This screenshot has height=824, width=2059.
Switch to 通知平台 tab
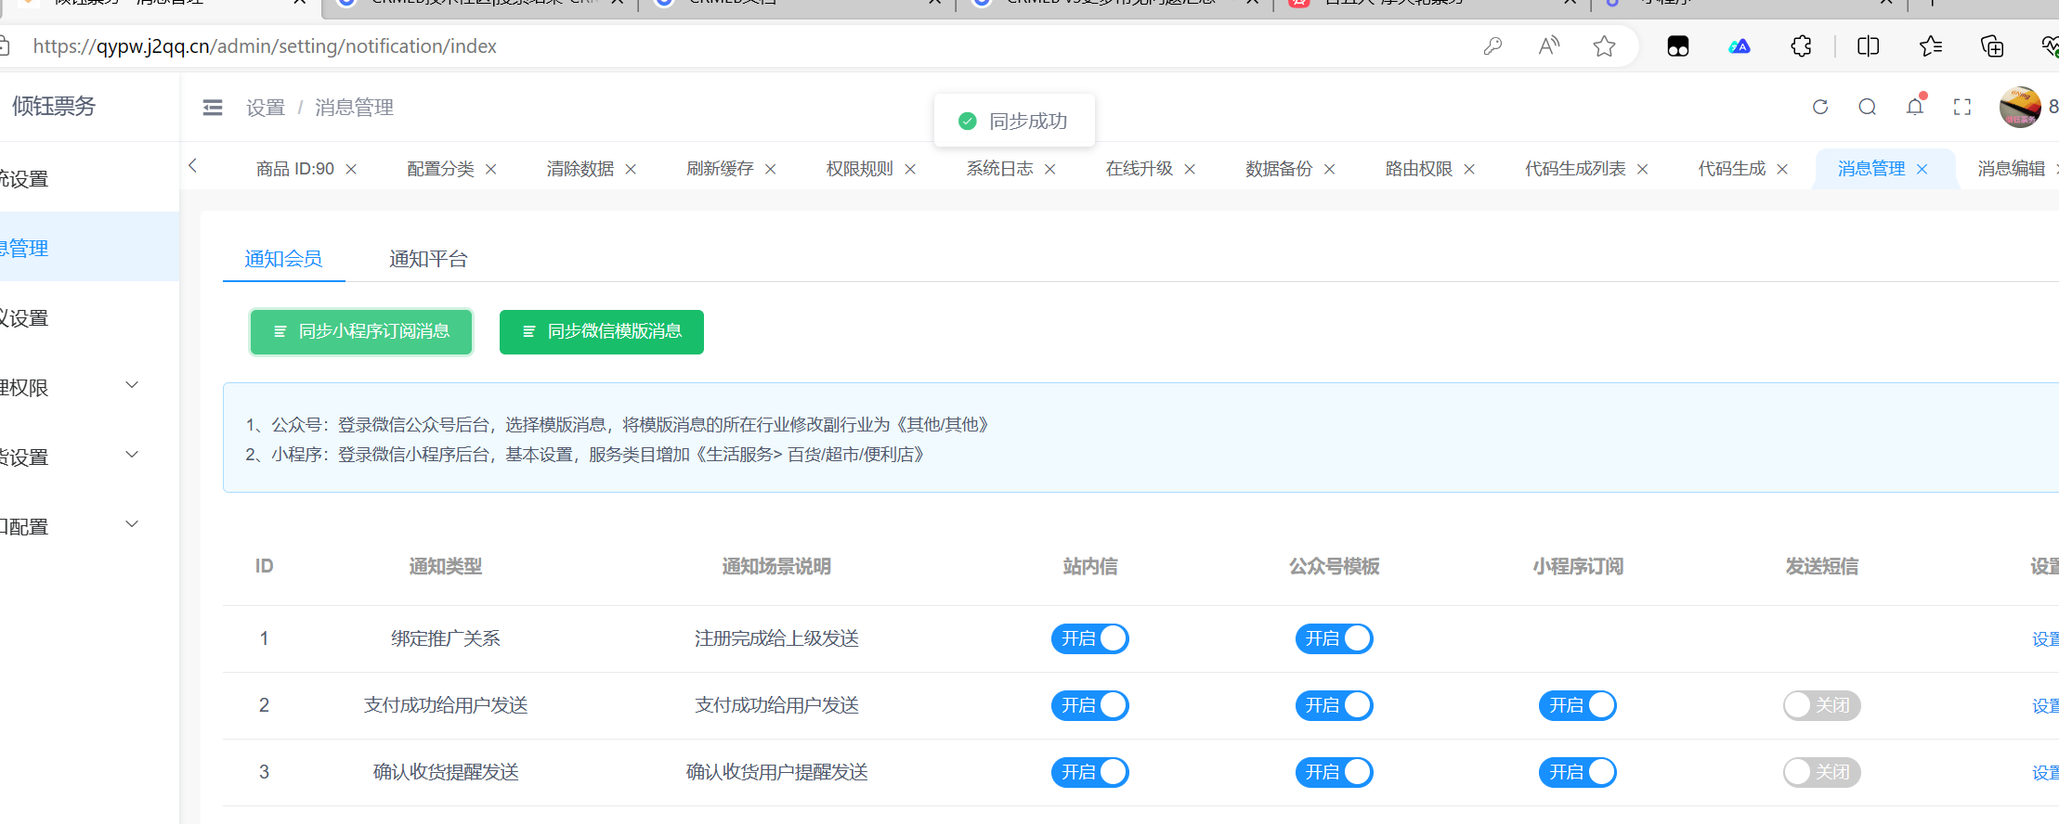pos(428,259)
